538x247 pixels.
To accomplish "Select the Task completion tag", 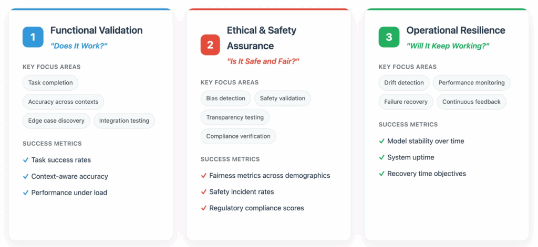I will [x=50, y=83].
